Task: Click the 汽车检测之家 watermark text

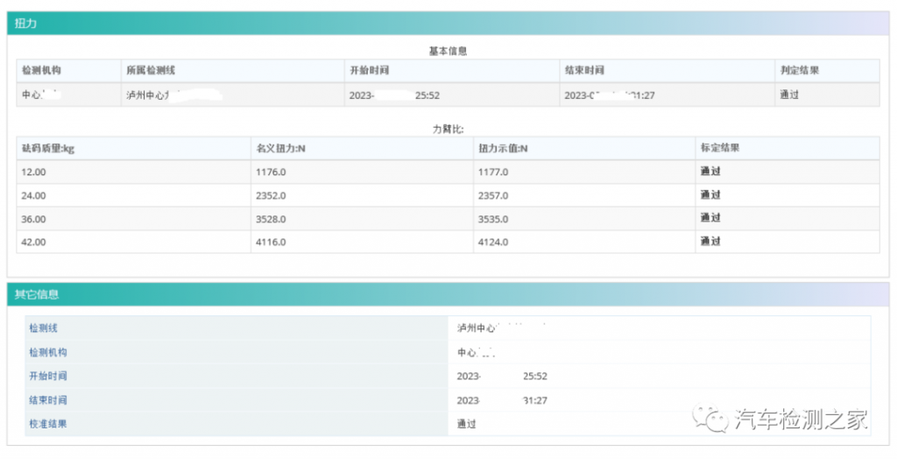Action: [x=801, y=420]
